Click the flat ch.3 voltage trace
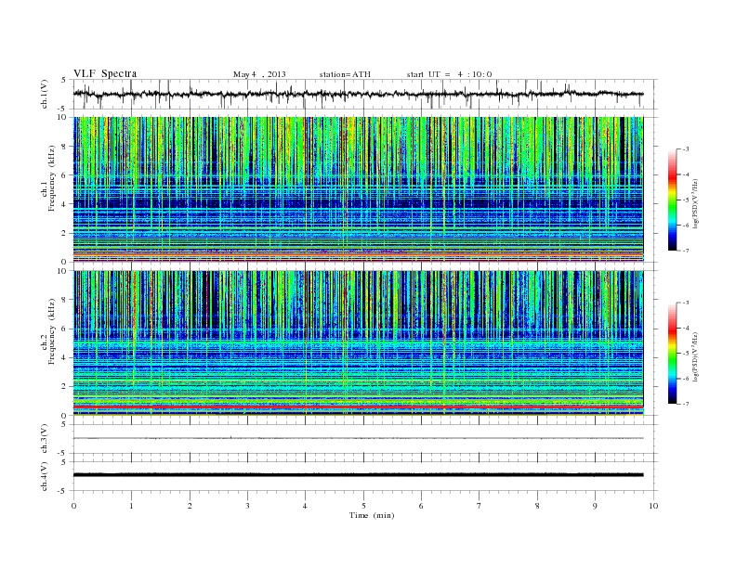This screenshot has height=568, width=736. point(358,438)
